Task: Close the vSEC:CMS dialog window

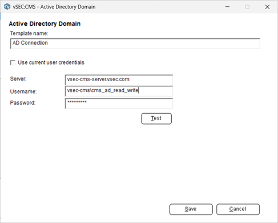Action: tap(267, 7)
